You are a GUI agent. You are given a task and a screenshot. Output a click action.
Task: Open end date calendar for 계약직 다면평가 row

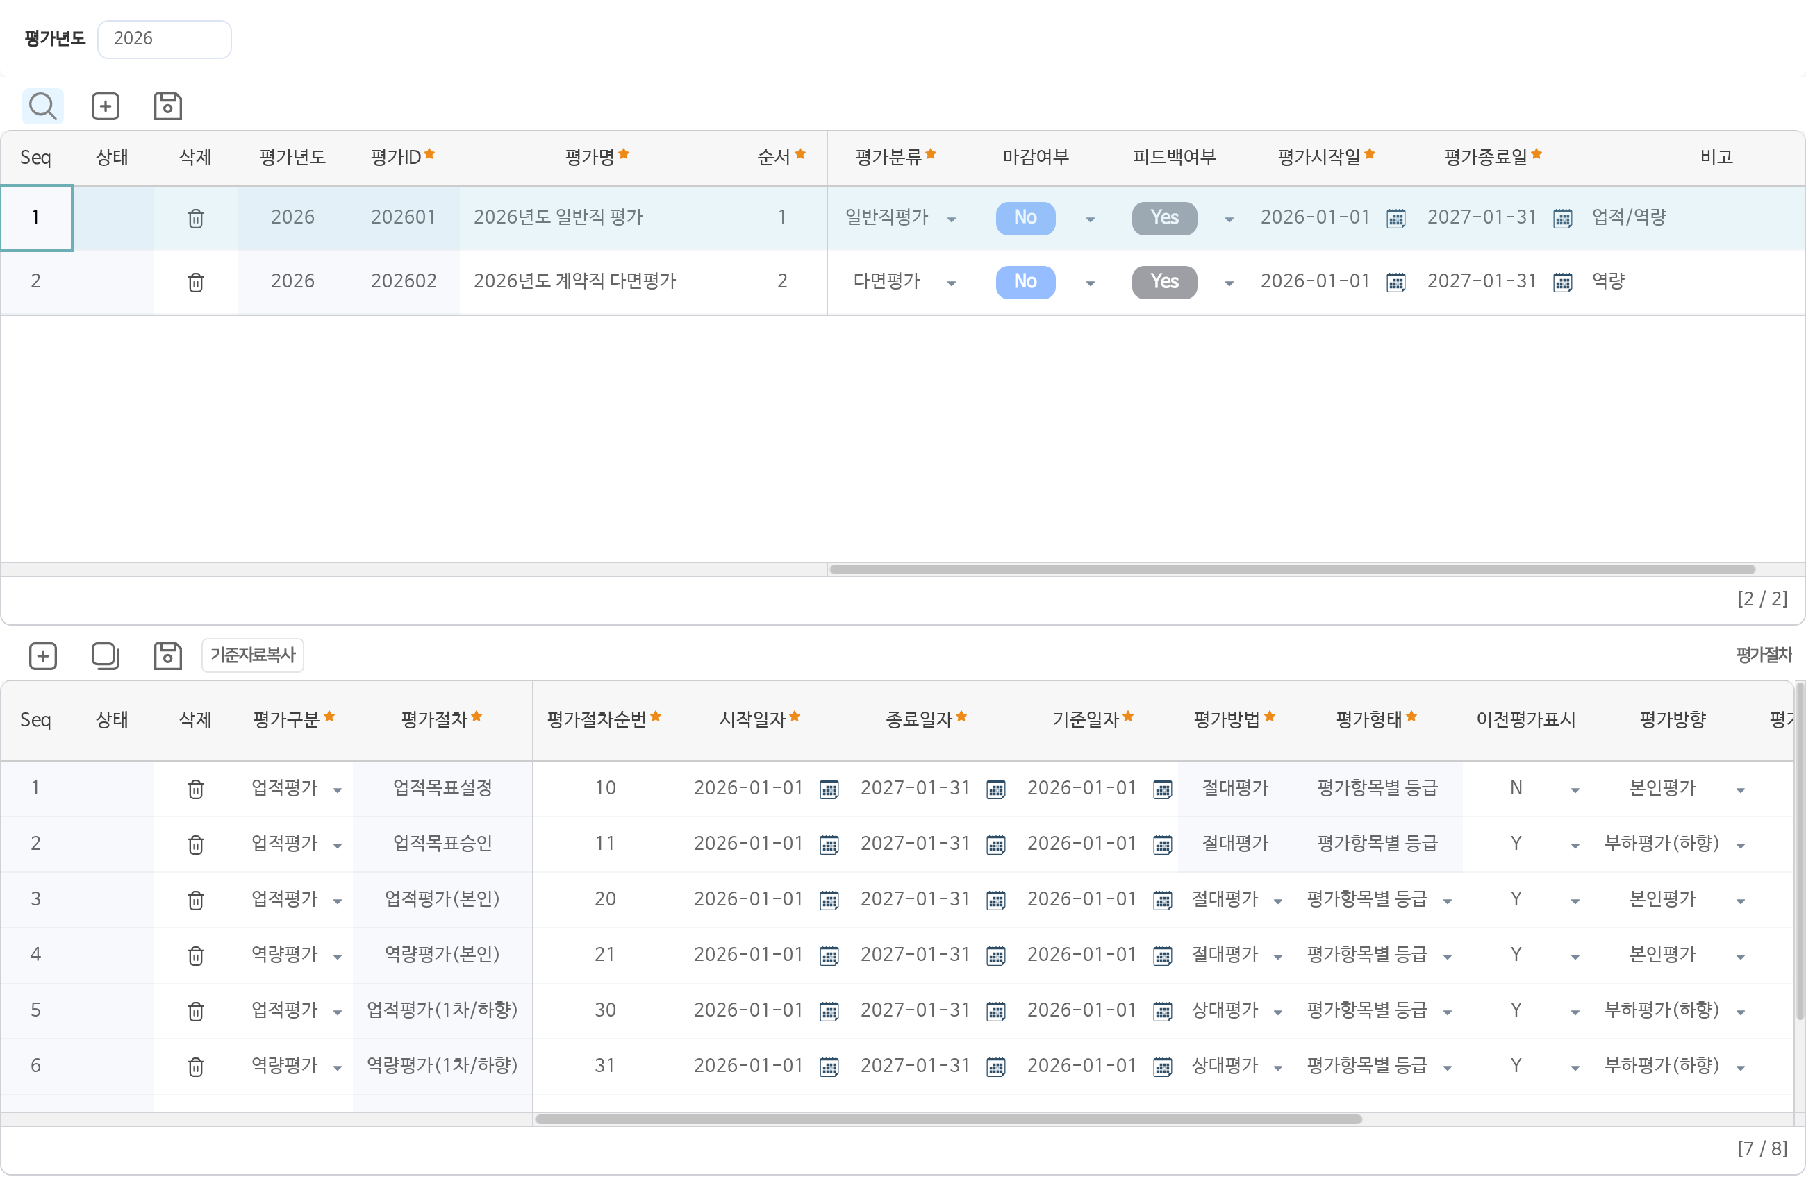point(1562,282)
